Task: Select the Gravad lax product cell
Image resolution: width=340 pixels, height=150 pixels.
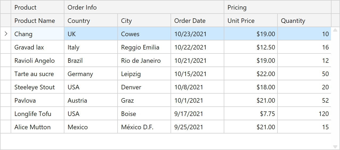Action: pos(38,47)
